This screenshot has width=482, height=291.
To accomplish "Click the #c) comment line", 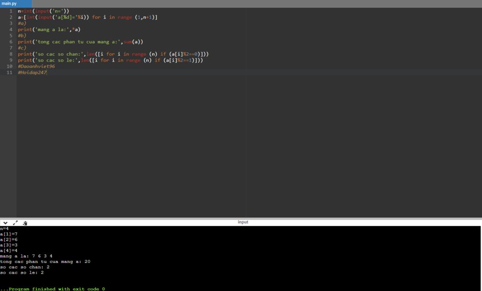I will [x=22, y=48].
